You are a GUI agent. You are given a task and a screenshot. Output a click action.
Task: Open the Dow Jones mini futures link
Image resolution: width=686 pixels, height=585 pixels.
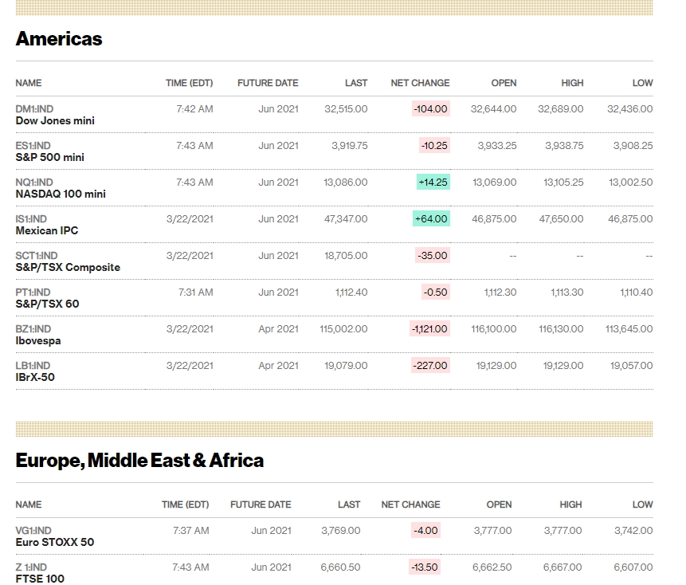click(x=55, y=121)
